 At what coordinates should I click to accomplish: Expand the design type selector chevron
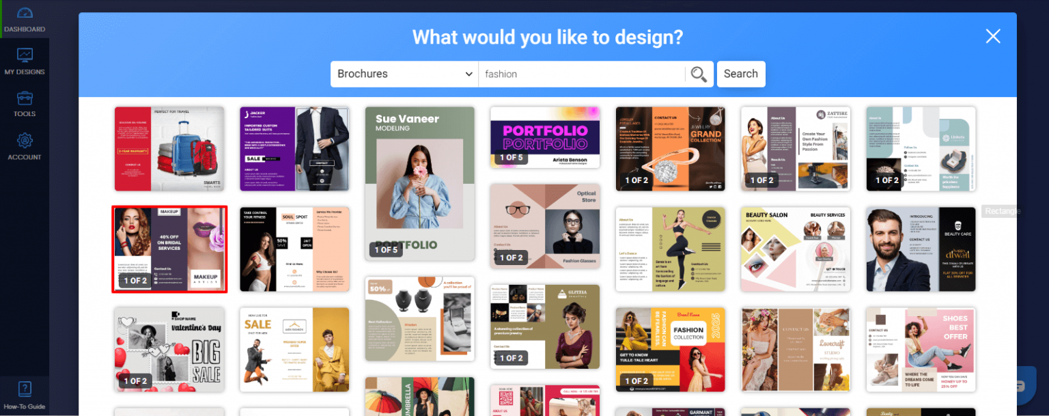coord(468,74)
